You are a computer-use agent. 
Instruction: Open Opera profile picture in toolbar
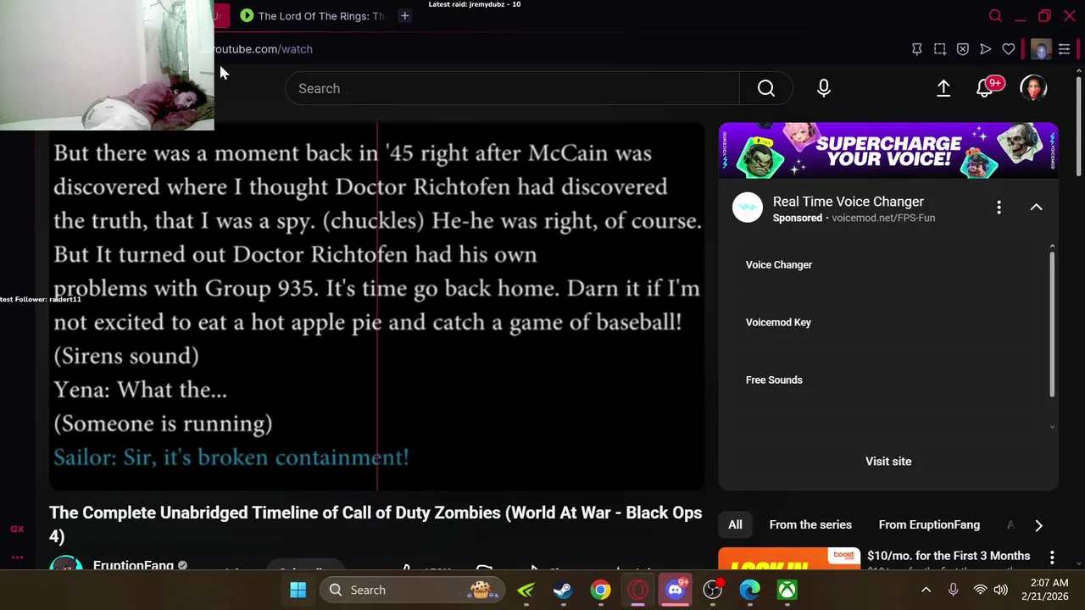(x=1041, y=49)
